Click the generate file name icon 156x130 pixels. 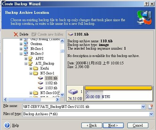pyautogui.click(x=150, y=107)
